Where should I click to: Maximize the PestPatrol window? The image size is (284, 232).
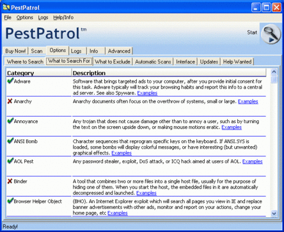266,8
